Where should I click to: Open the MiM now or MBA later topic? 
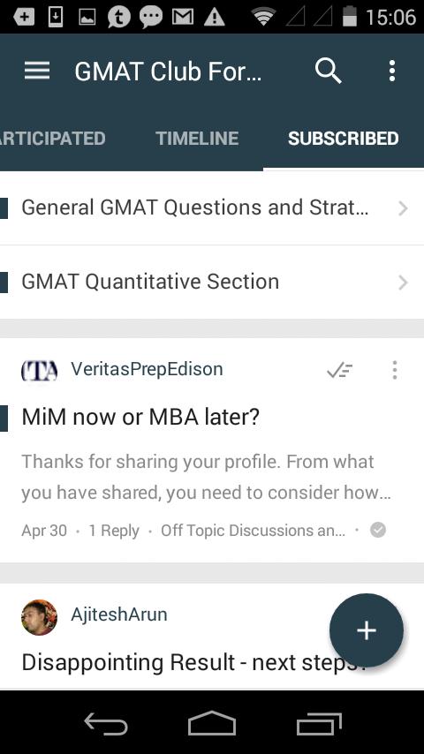coord(140,417)
